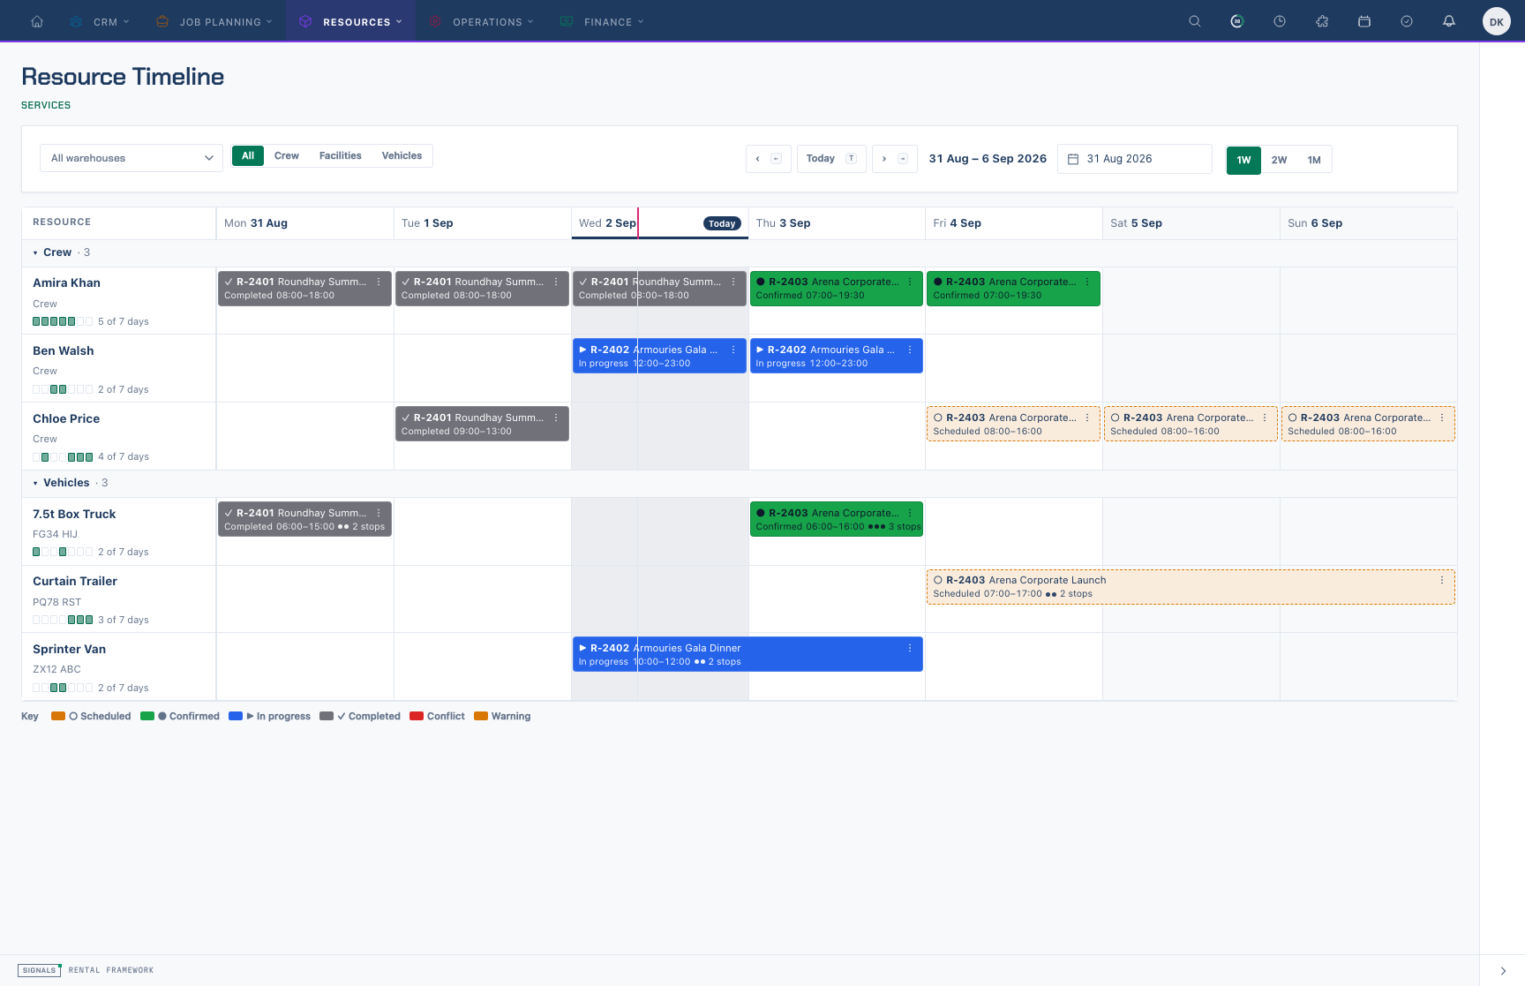This screenshot has height=986, width=1525.
Task: Open options menu on 7.5t Box Truck Monday booking
Action: [x=379, y=513]
